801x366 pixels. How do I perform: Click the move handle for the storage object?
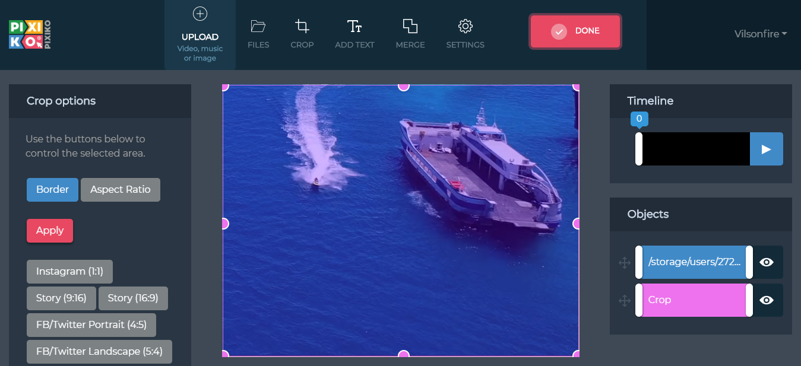point(625,263)
